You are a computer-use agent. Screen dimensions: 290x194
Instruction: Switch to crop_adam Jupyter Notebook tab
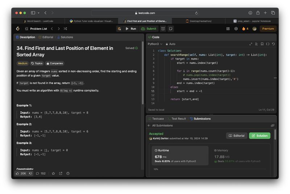click(252, 21)
